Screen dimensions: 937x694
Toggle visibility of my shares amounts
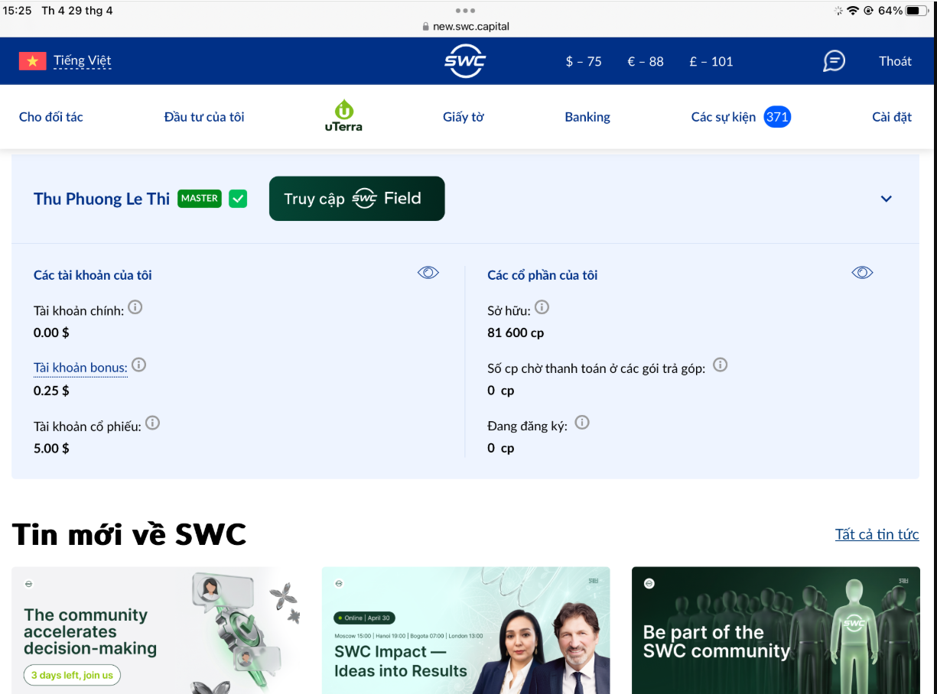(862, 273)
